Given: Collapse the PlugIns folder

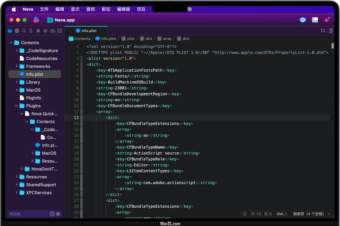Looking at the screenshot, I should pyautogui.click(x=17, y=106).
